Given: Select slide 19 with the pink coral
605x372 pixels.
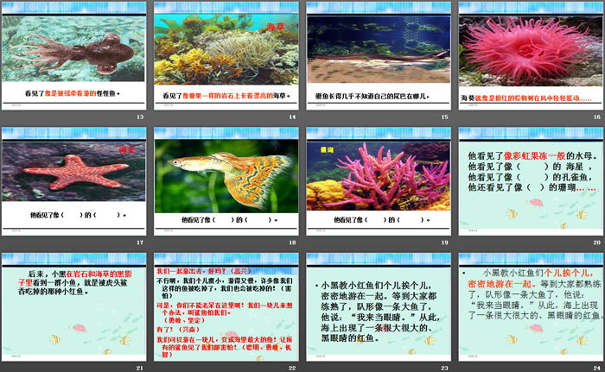Looking at the screenshot, I should tap(379, 181).
